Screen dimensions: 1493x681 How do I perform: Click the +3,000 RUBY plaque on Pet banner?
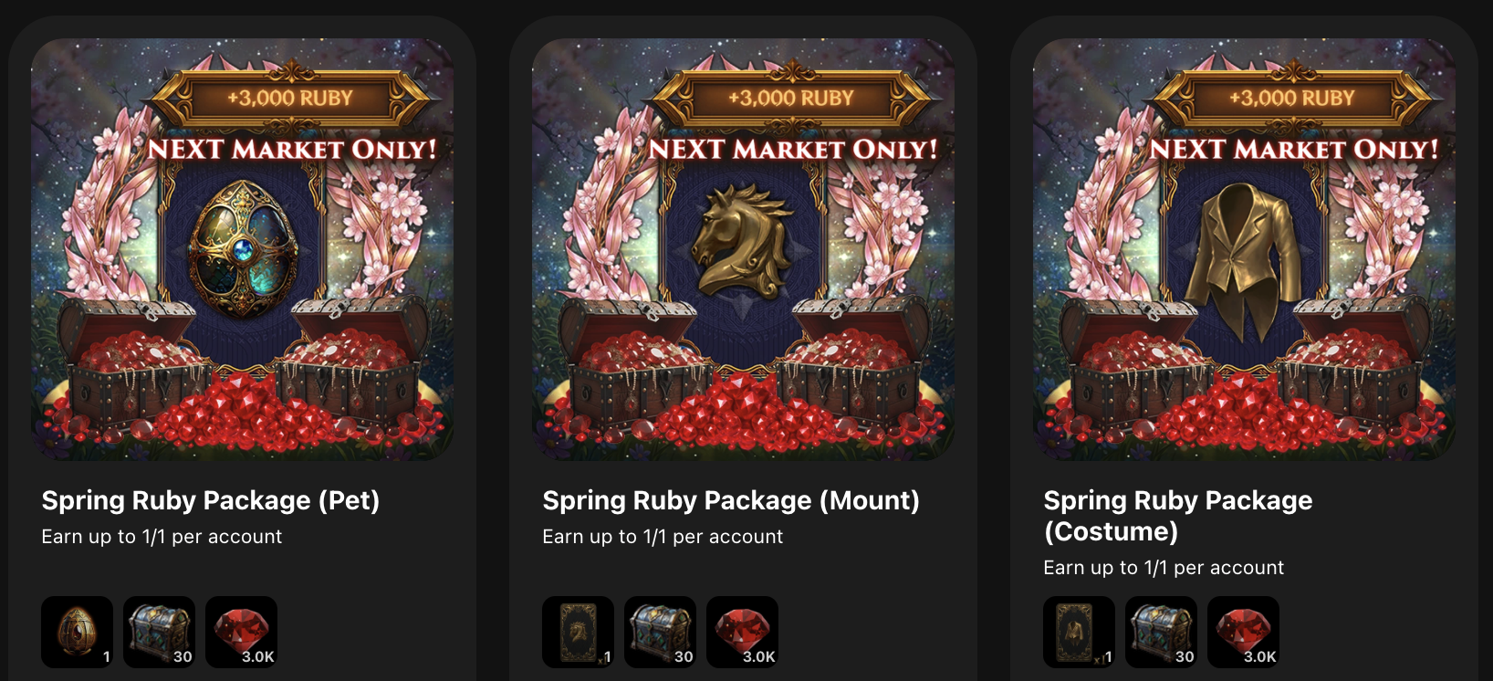[290, 98]
